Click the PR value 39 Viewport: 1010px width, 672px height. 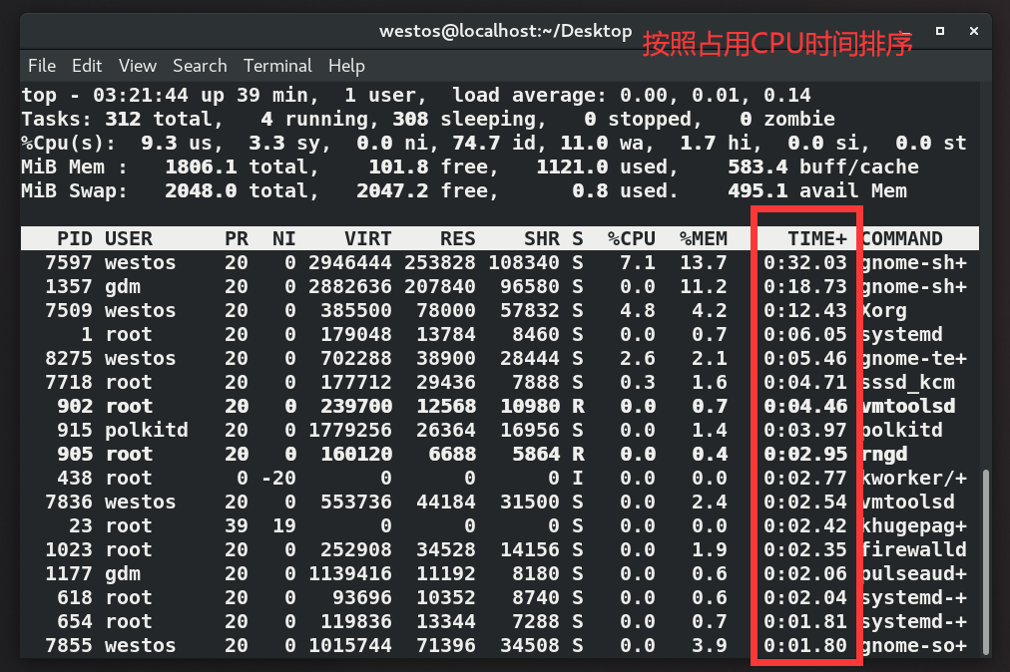[237, 525]
